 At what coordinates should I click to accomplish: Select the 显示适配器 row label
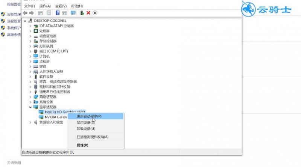pos(48,107)
